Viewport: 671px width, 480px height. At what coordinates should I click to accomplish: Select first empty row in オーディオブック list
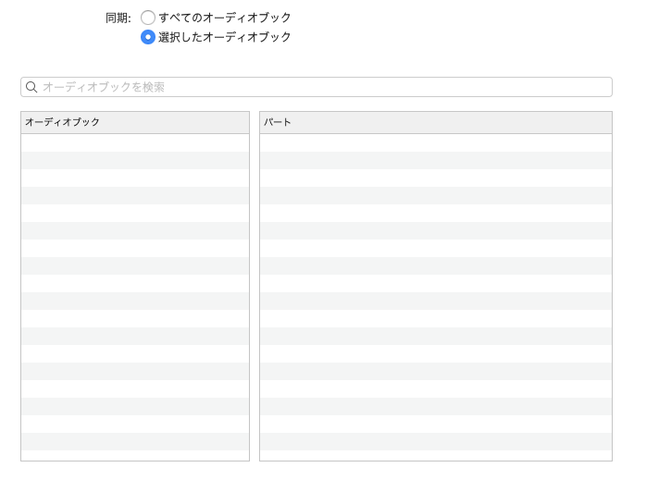[135, 142]
